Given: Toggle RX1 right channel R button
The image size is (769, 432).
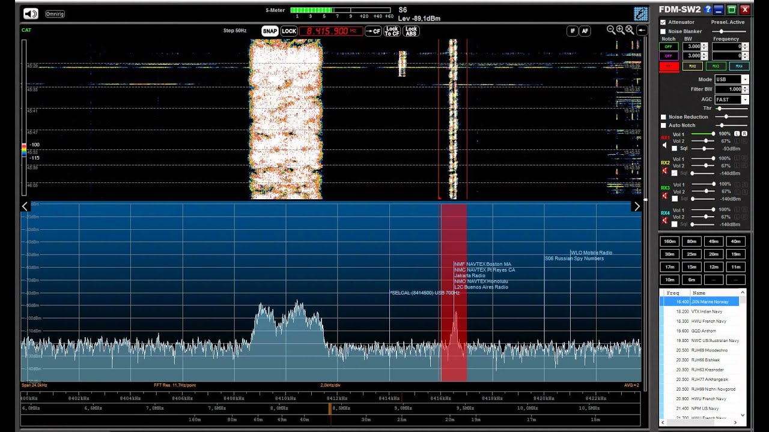Looking at the screenshot, I should tap(744, 134).
